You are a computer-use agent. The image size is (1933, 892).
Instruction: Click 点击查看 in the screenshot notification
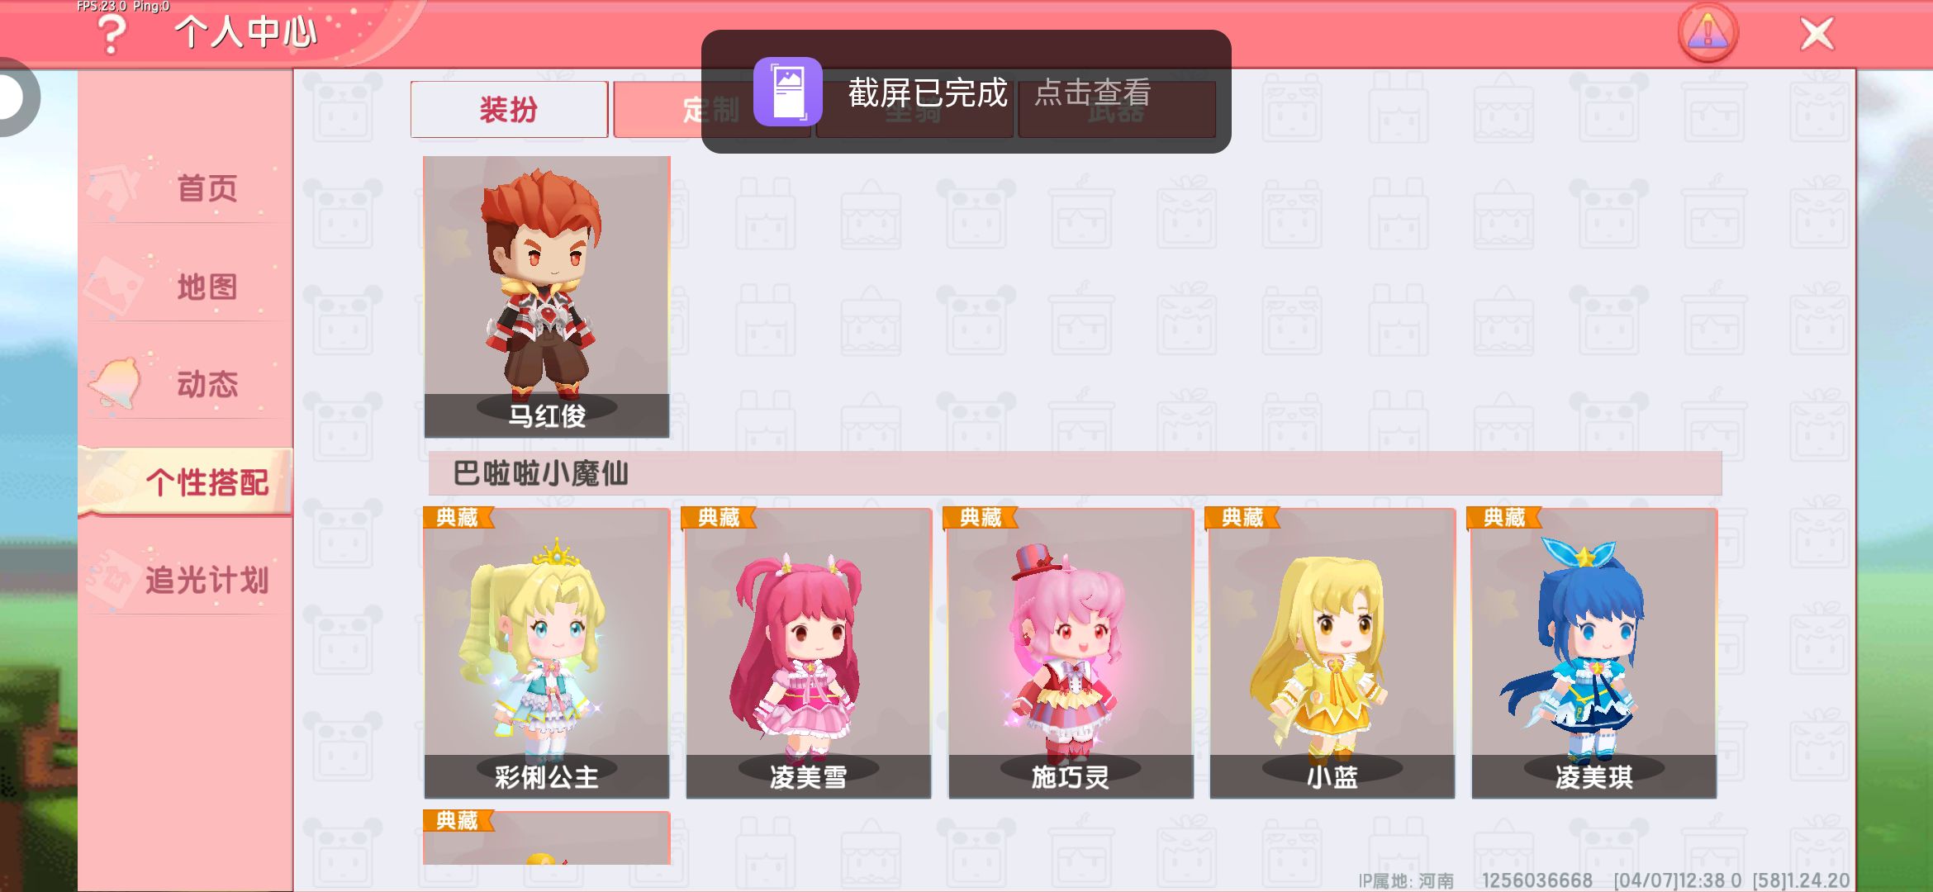click(1093, 93)
